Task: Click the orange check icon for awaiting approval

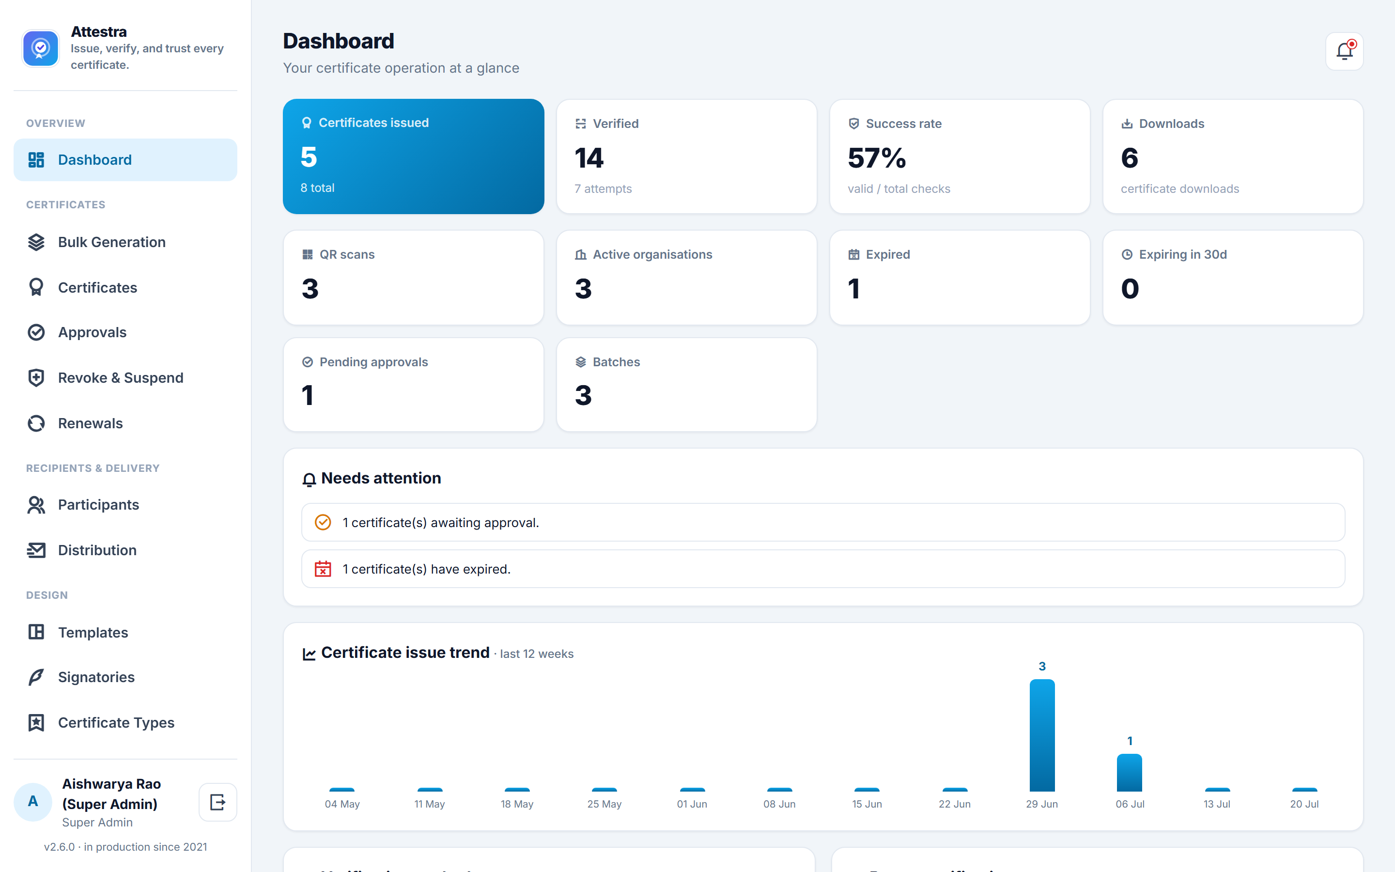Action: (x=323, y=523)
